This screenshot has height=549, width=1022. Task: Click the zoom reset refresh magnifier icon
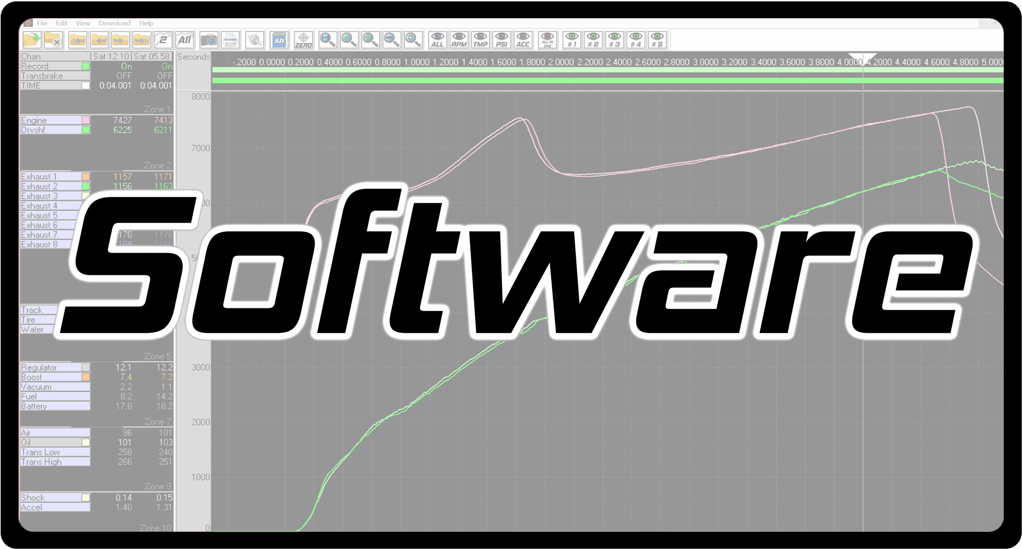pos(413,40)
